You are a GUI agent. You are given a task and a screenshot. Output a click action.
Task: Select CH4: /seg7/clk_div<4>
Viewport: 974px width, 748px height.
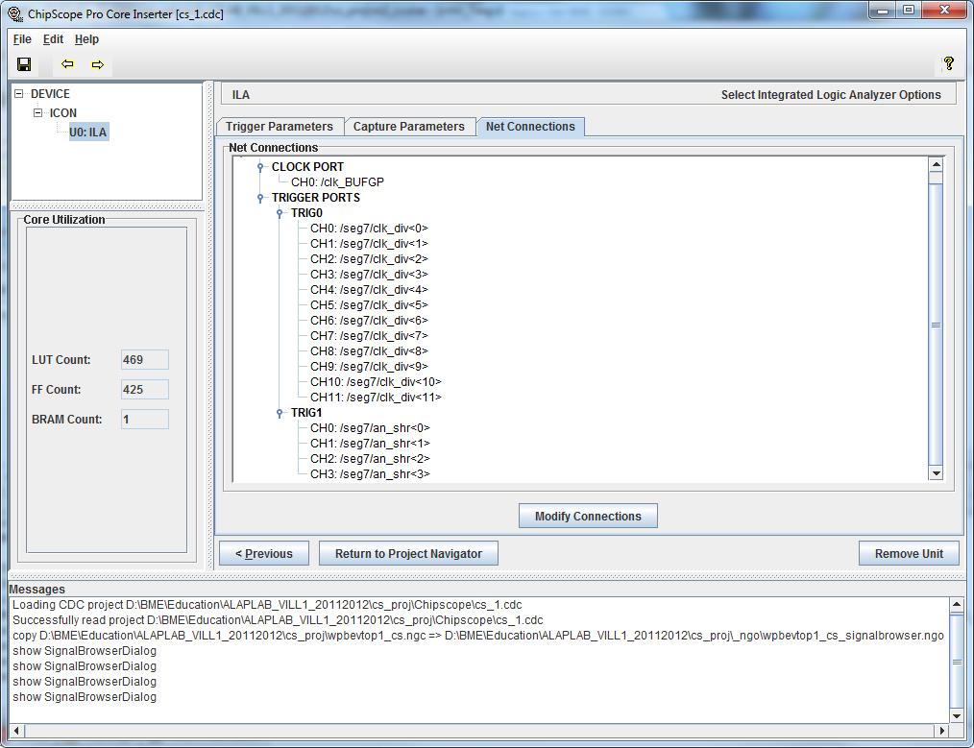coord(369,289)
